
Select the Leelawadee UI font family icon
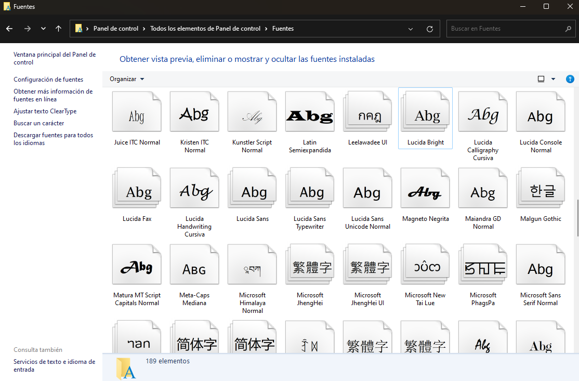(x=367, y=112)
